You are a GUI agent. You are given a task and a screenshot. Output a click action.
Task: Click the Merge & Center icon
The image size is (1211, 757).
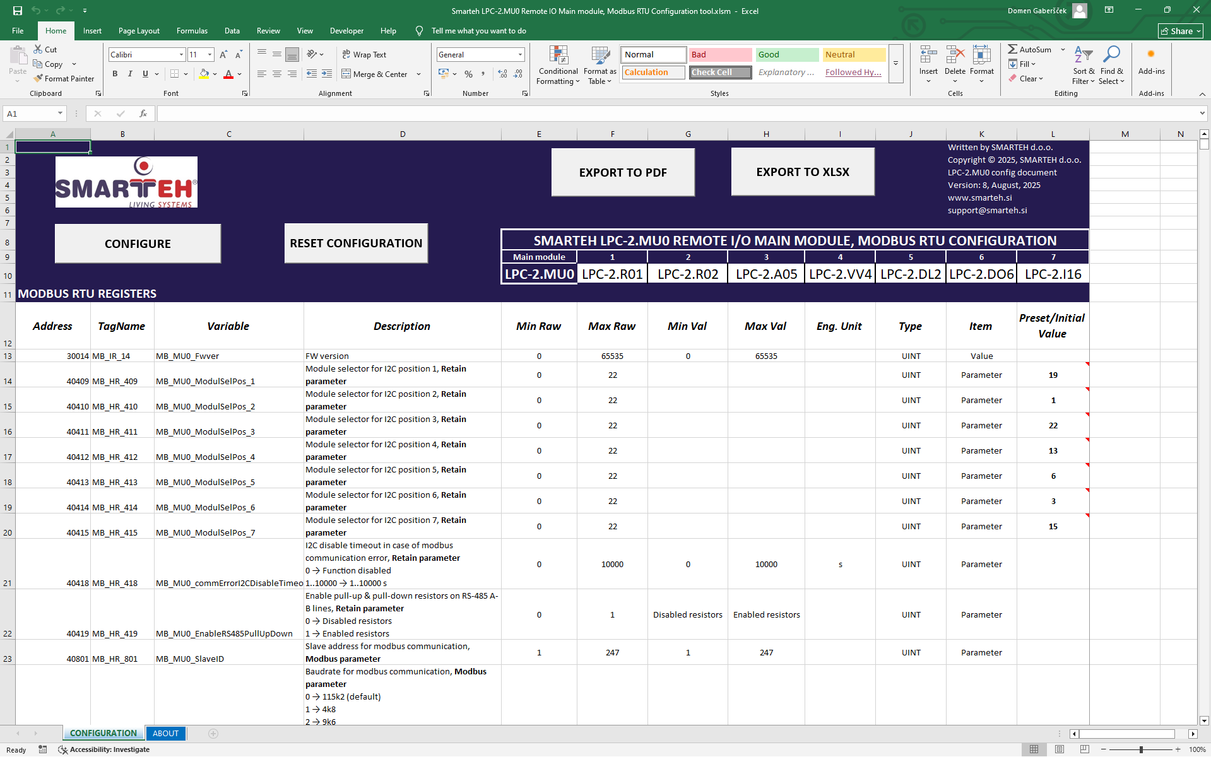[346, 74]
